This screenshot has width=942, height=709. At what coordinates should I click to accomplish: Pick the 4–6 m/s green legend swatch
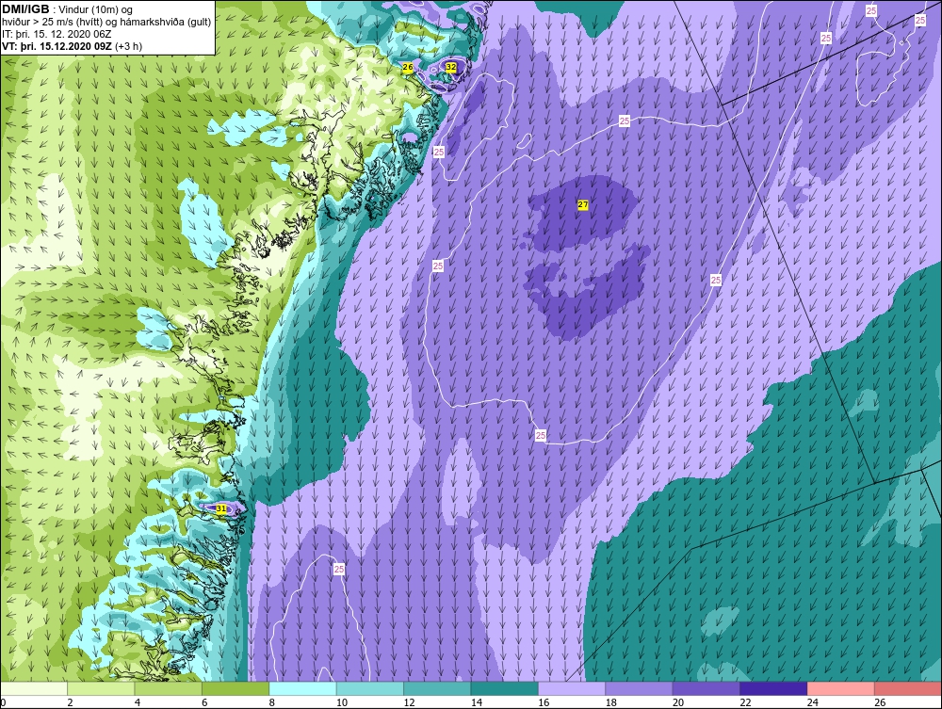coord(169,688)
